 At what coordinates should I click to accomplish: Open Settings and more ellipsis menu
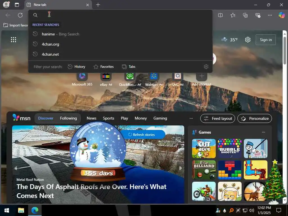(270, 15)
